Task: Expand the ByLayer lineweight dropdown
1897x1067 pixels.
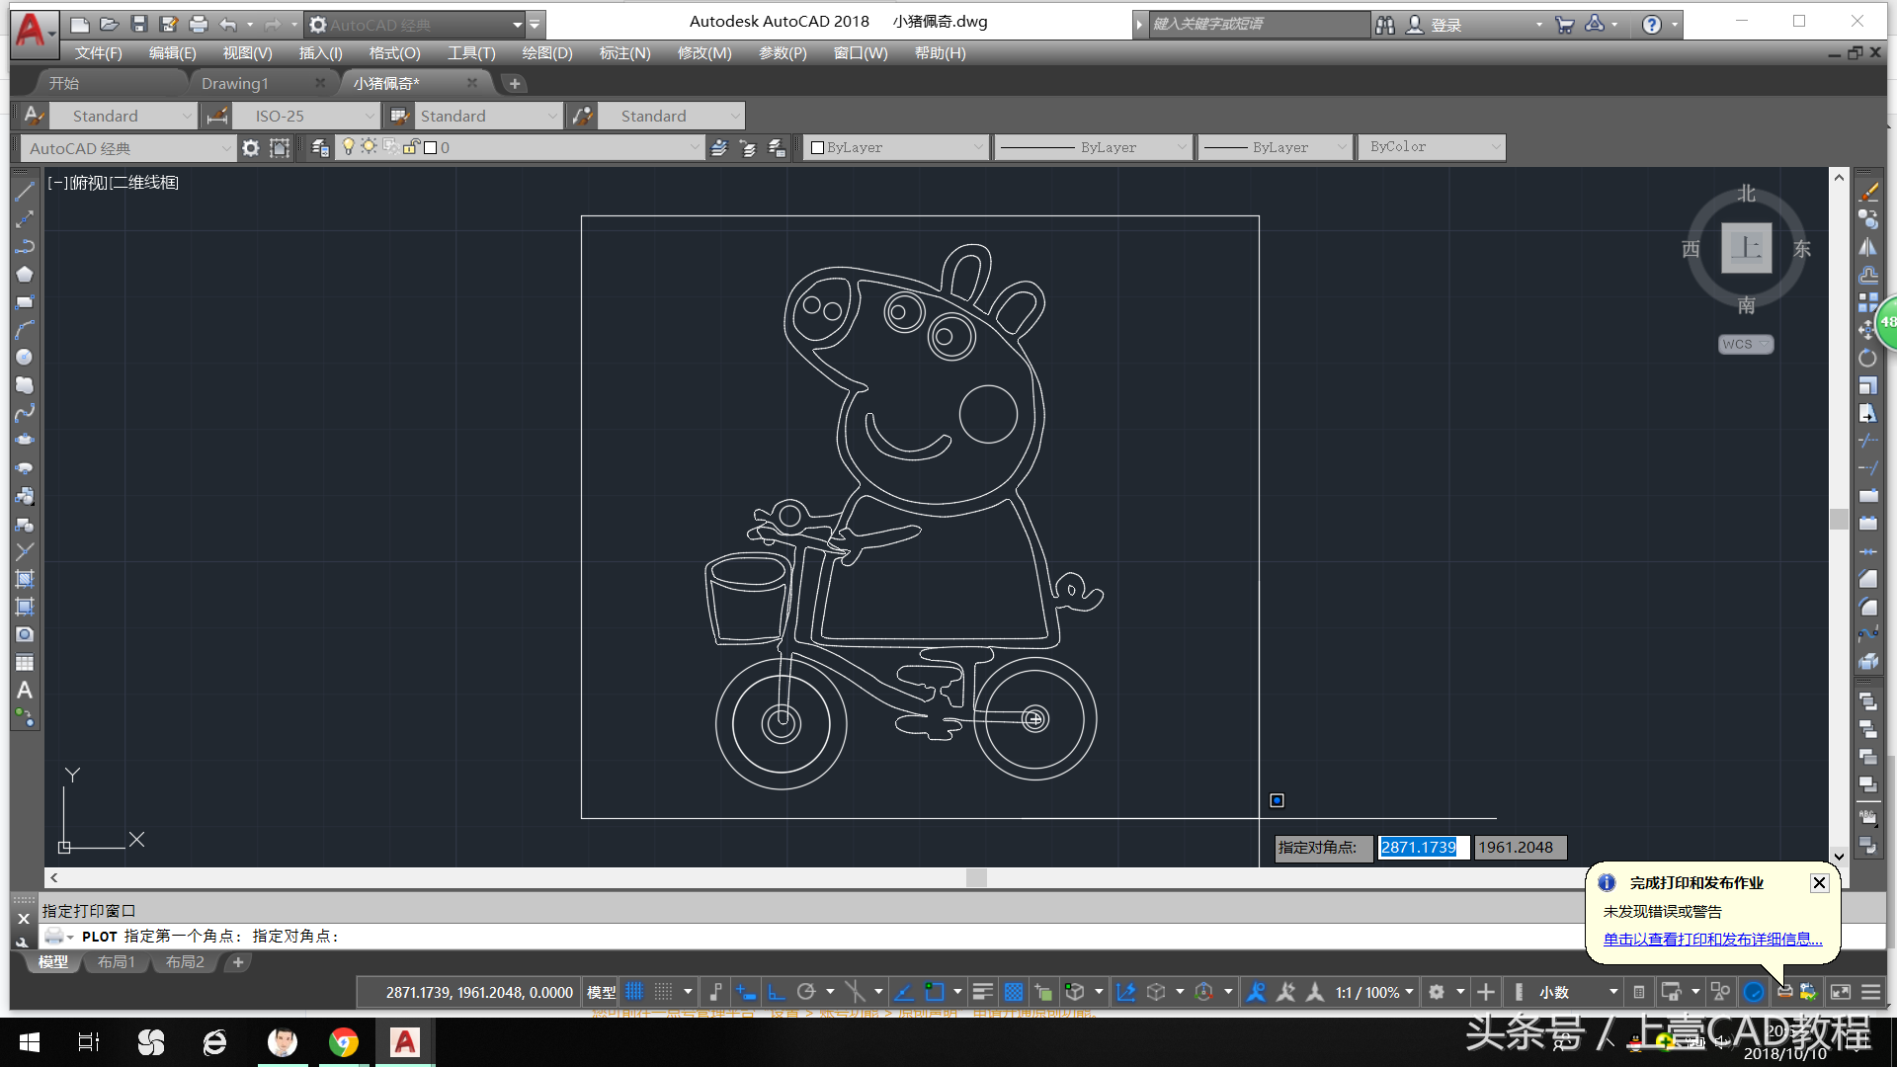Action: click(1342, 147)
